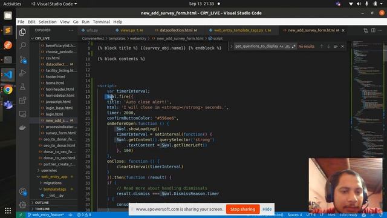Open the File menu
This screenshot has height=218, width=387.
pyautogui.click(x=21, y=22)
